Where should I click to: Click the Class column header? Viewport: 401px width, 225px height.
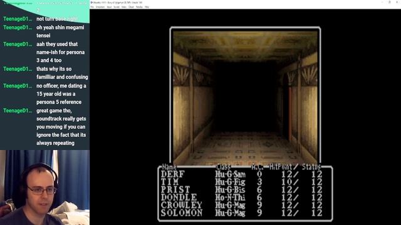[x=223, y=167]
